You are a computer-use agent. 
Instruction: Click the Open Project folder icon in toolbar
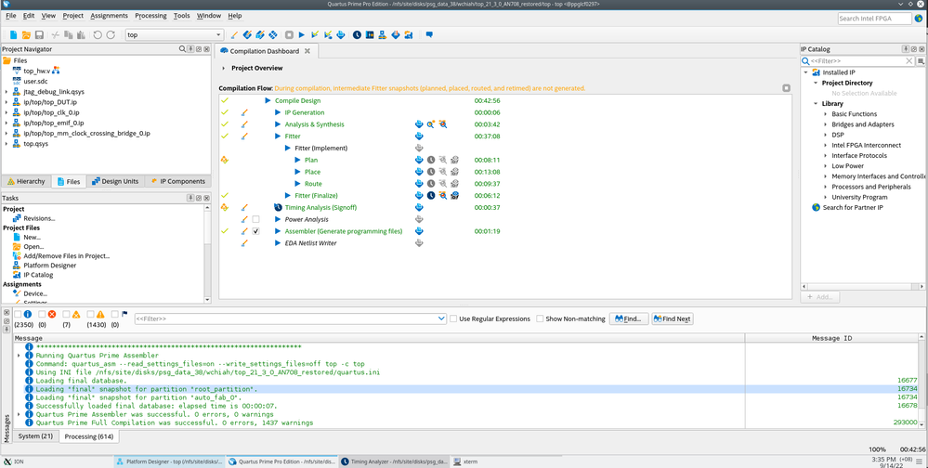tap(26, 35)
